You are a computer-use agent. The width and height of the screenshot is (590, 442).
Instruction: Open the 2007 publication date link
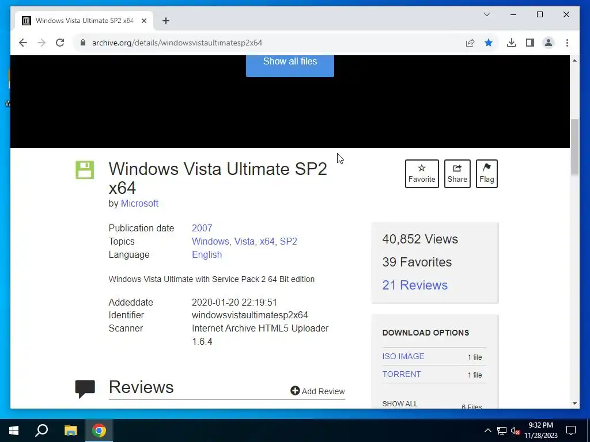(x=202, y=228)
